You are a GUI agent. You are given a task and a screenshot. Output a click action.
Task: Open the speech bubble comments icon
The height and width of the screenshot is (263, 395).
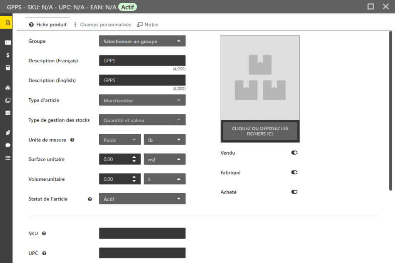[x=8, y=145]
